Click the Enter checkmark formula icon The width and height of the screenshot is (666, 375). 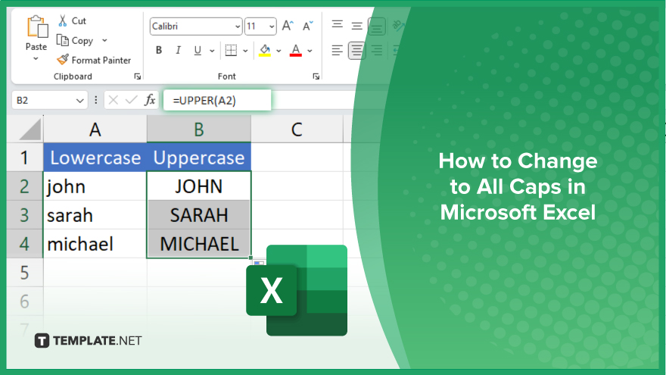[x=131, y=100]
